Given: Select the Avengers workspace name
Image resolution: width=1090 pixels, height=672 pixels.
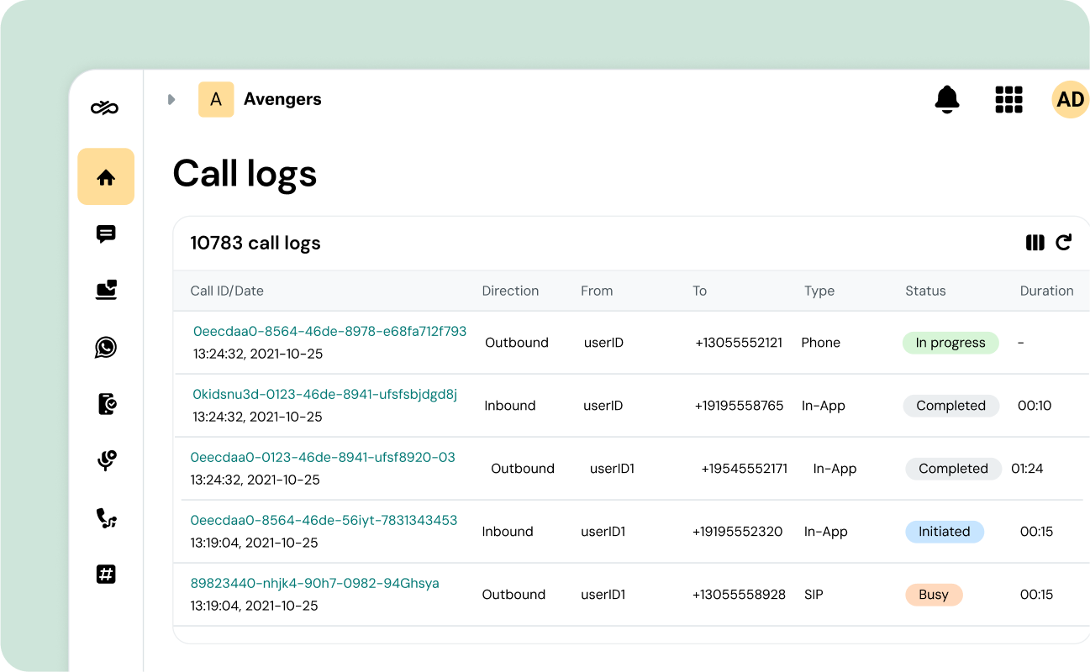Looking at the screenshot, I should 282,99.
